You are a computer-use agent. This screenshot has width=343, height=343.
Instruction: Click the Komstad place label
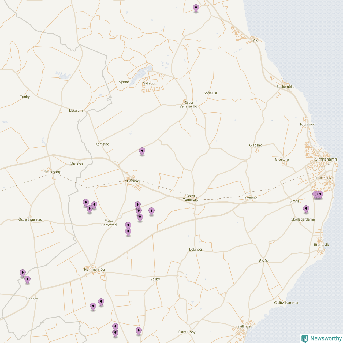[x=102, y=144]
